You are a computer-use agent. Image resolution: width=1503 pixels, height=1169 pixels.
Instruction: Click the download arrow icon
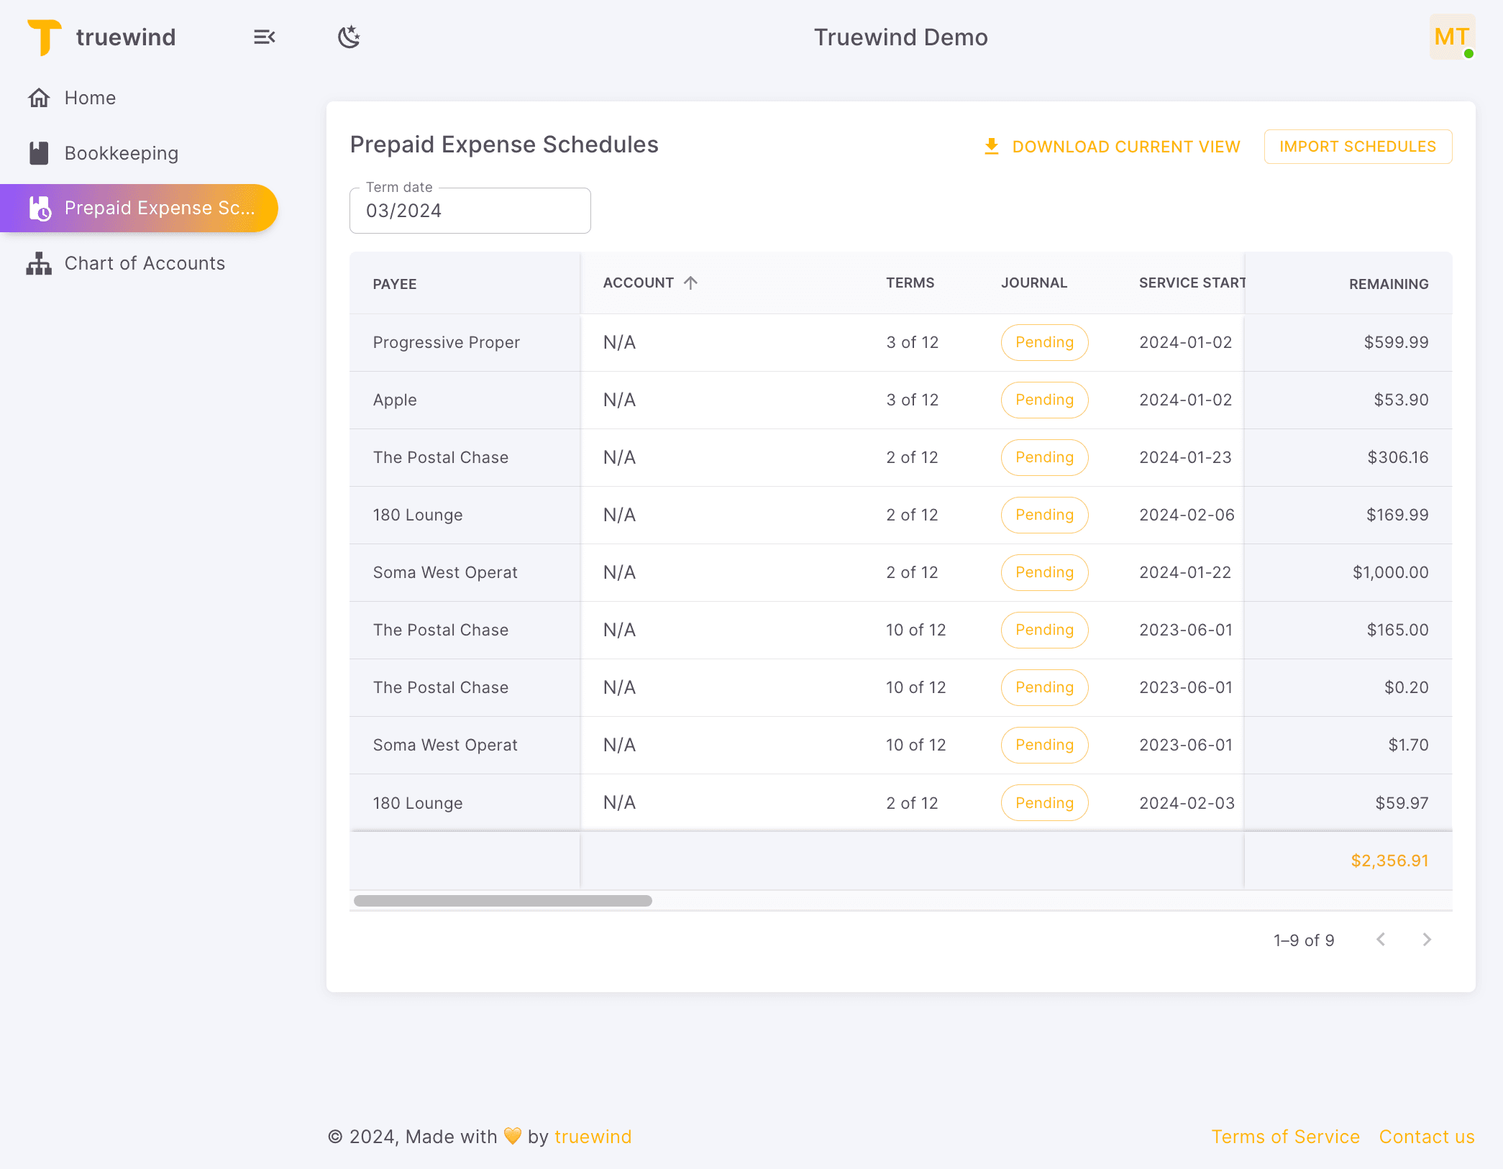992,146
